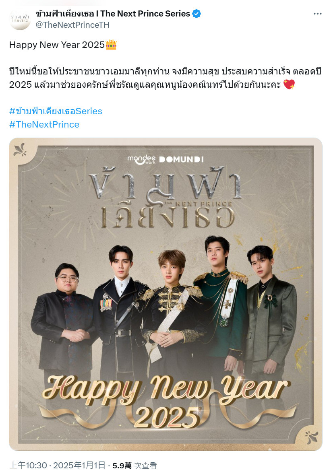Open the account's profile avatar
The width and height of the screenshot is (331, 476).
(20, 19)
